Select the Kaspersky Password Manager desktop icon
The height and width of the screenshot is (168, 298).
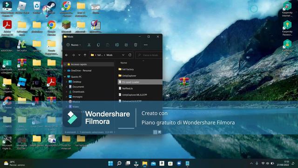(287, 28)
